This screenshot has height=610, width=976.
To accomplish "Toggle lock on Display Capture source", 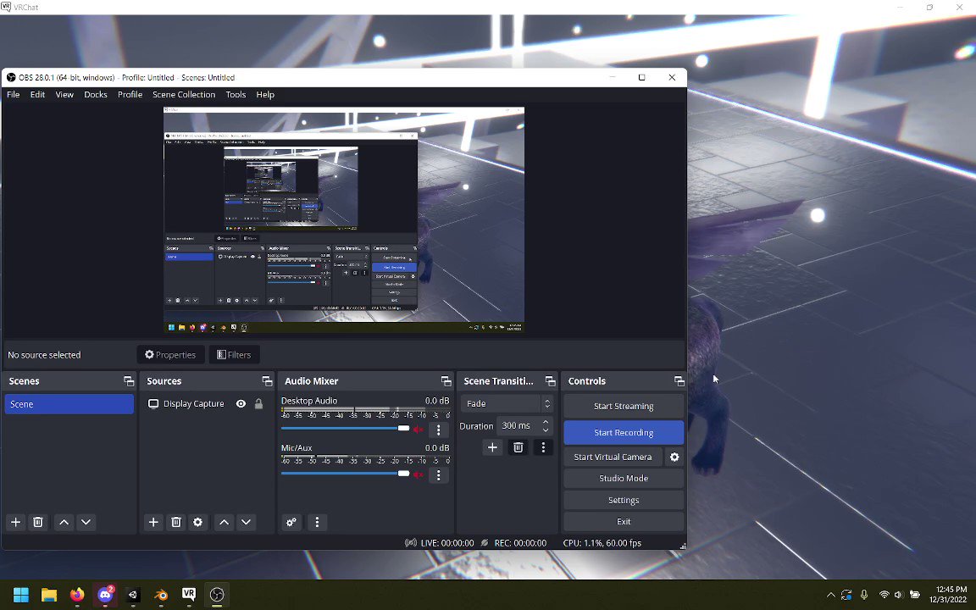I will [x=258, y=404].
